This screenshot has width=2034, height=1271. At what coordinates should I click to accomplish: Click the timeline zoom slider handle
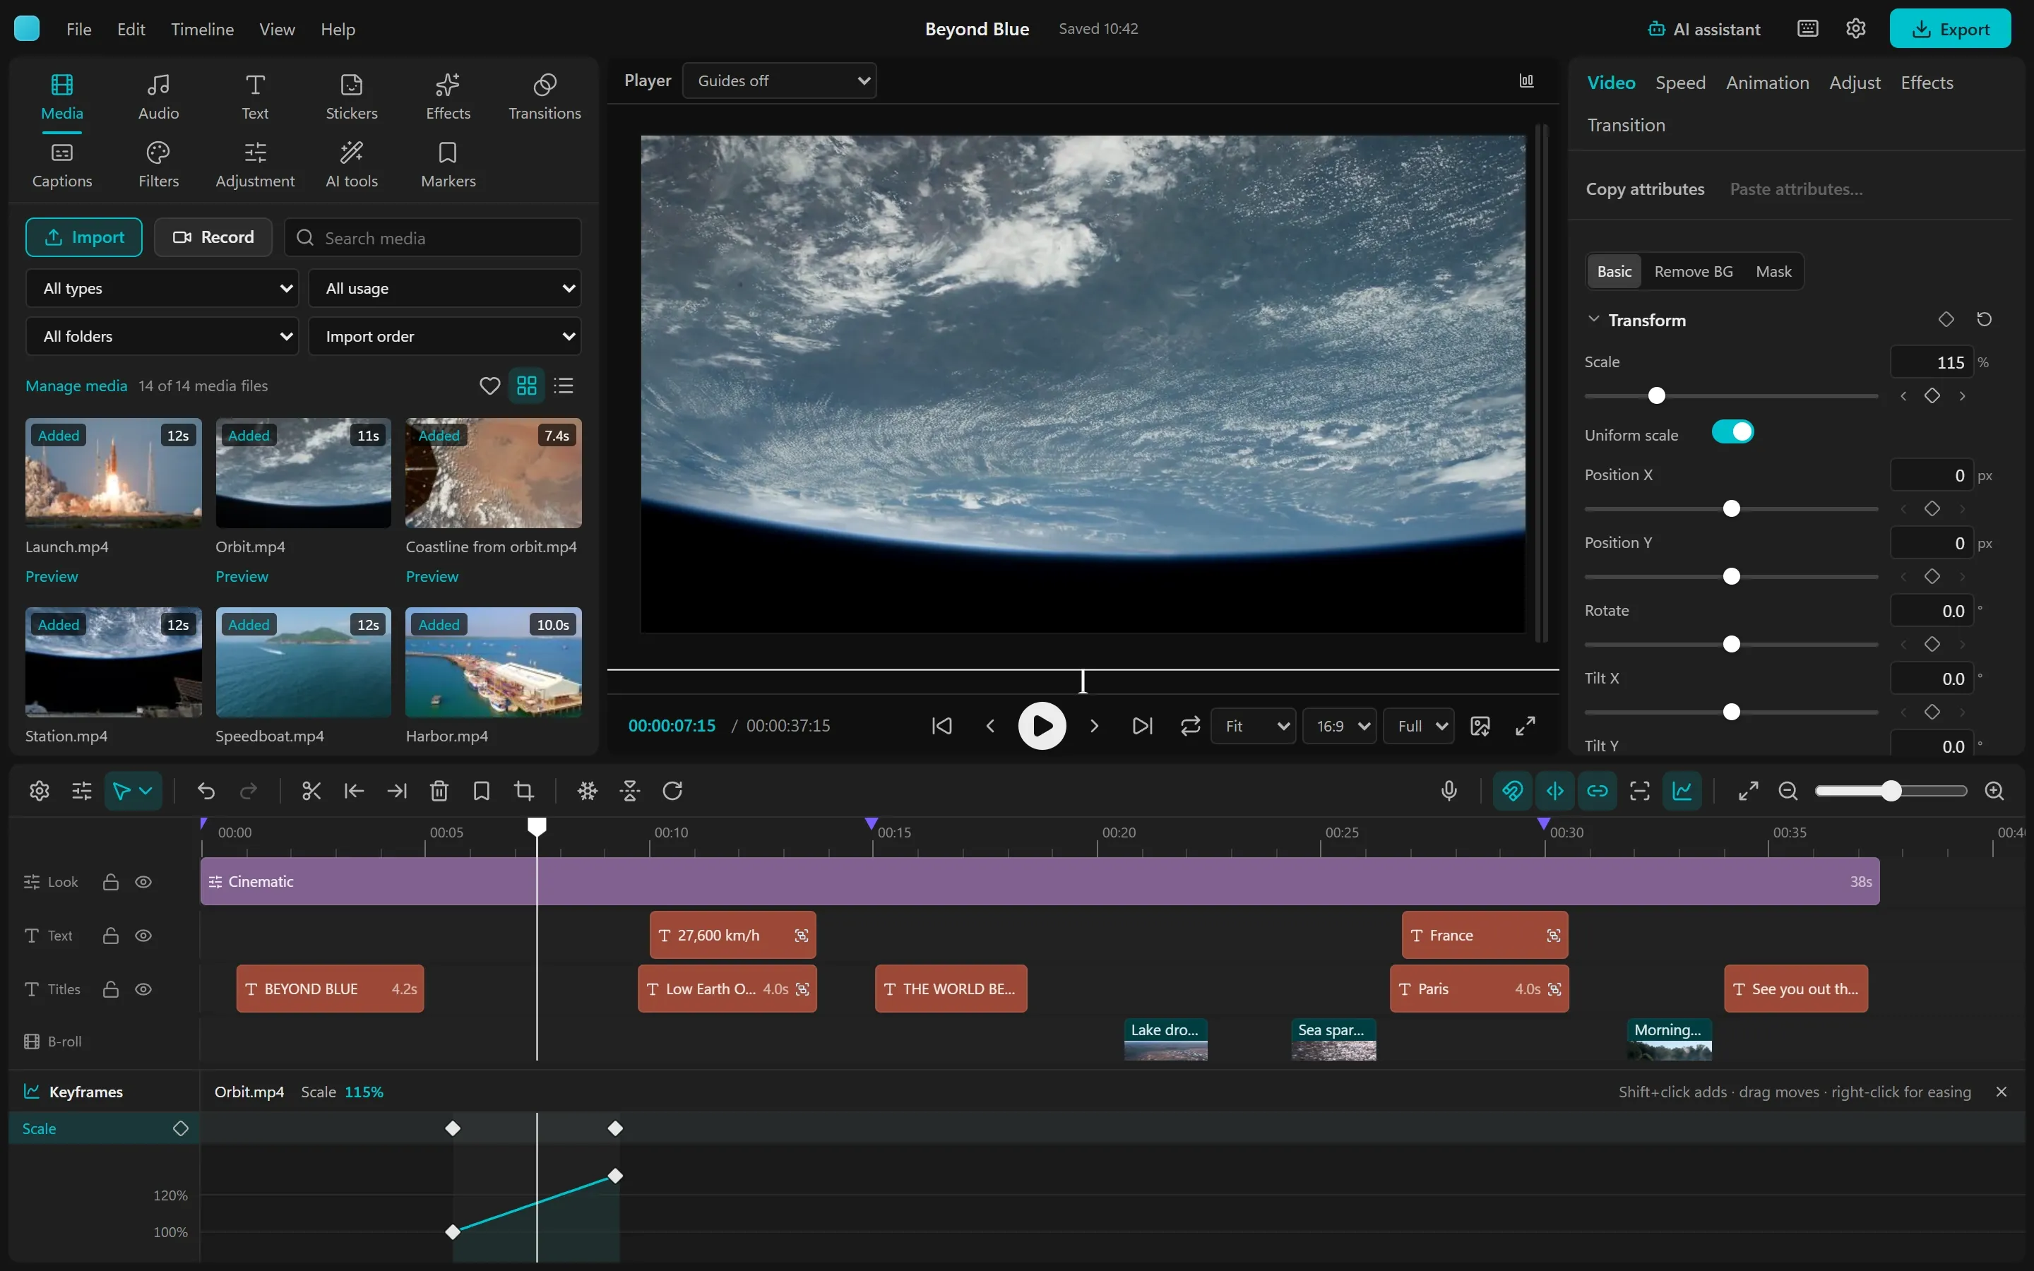(x=1891, y=791)
